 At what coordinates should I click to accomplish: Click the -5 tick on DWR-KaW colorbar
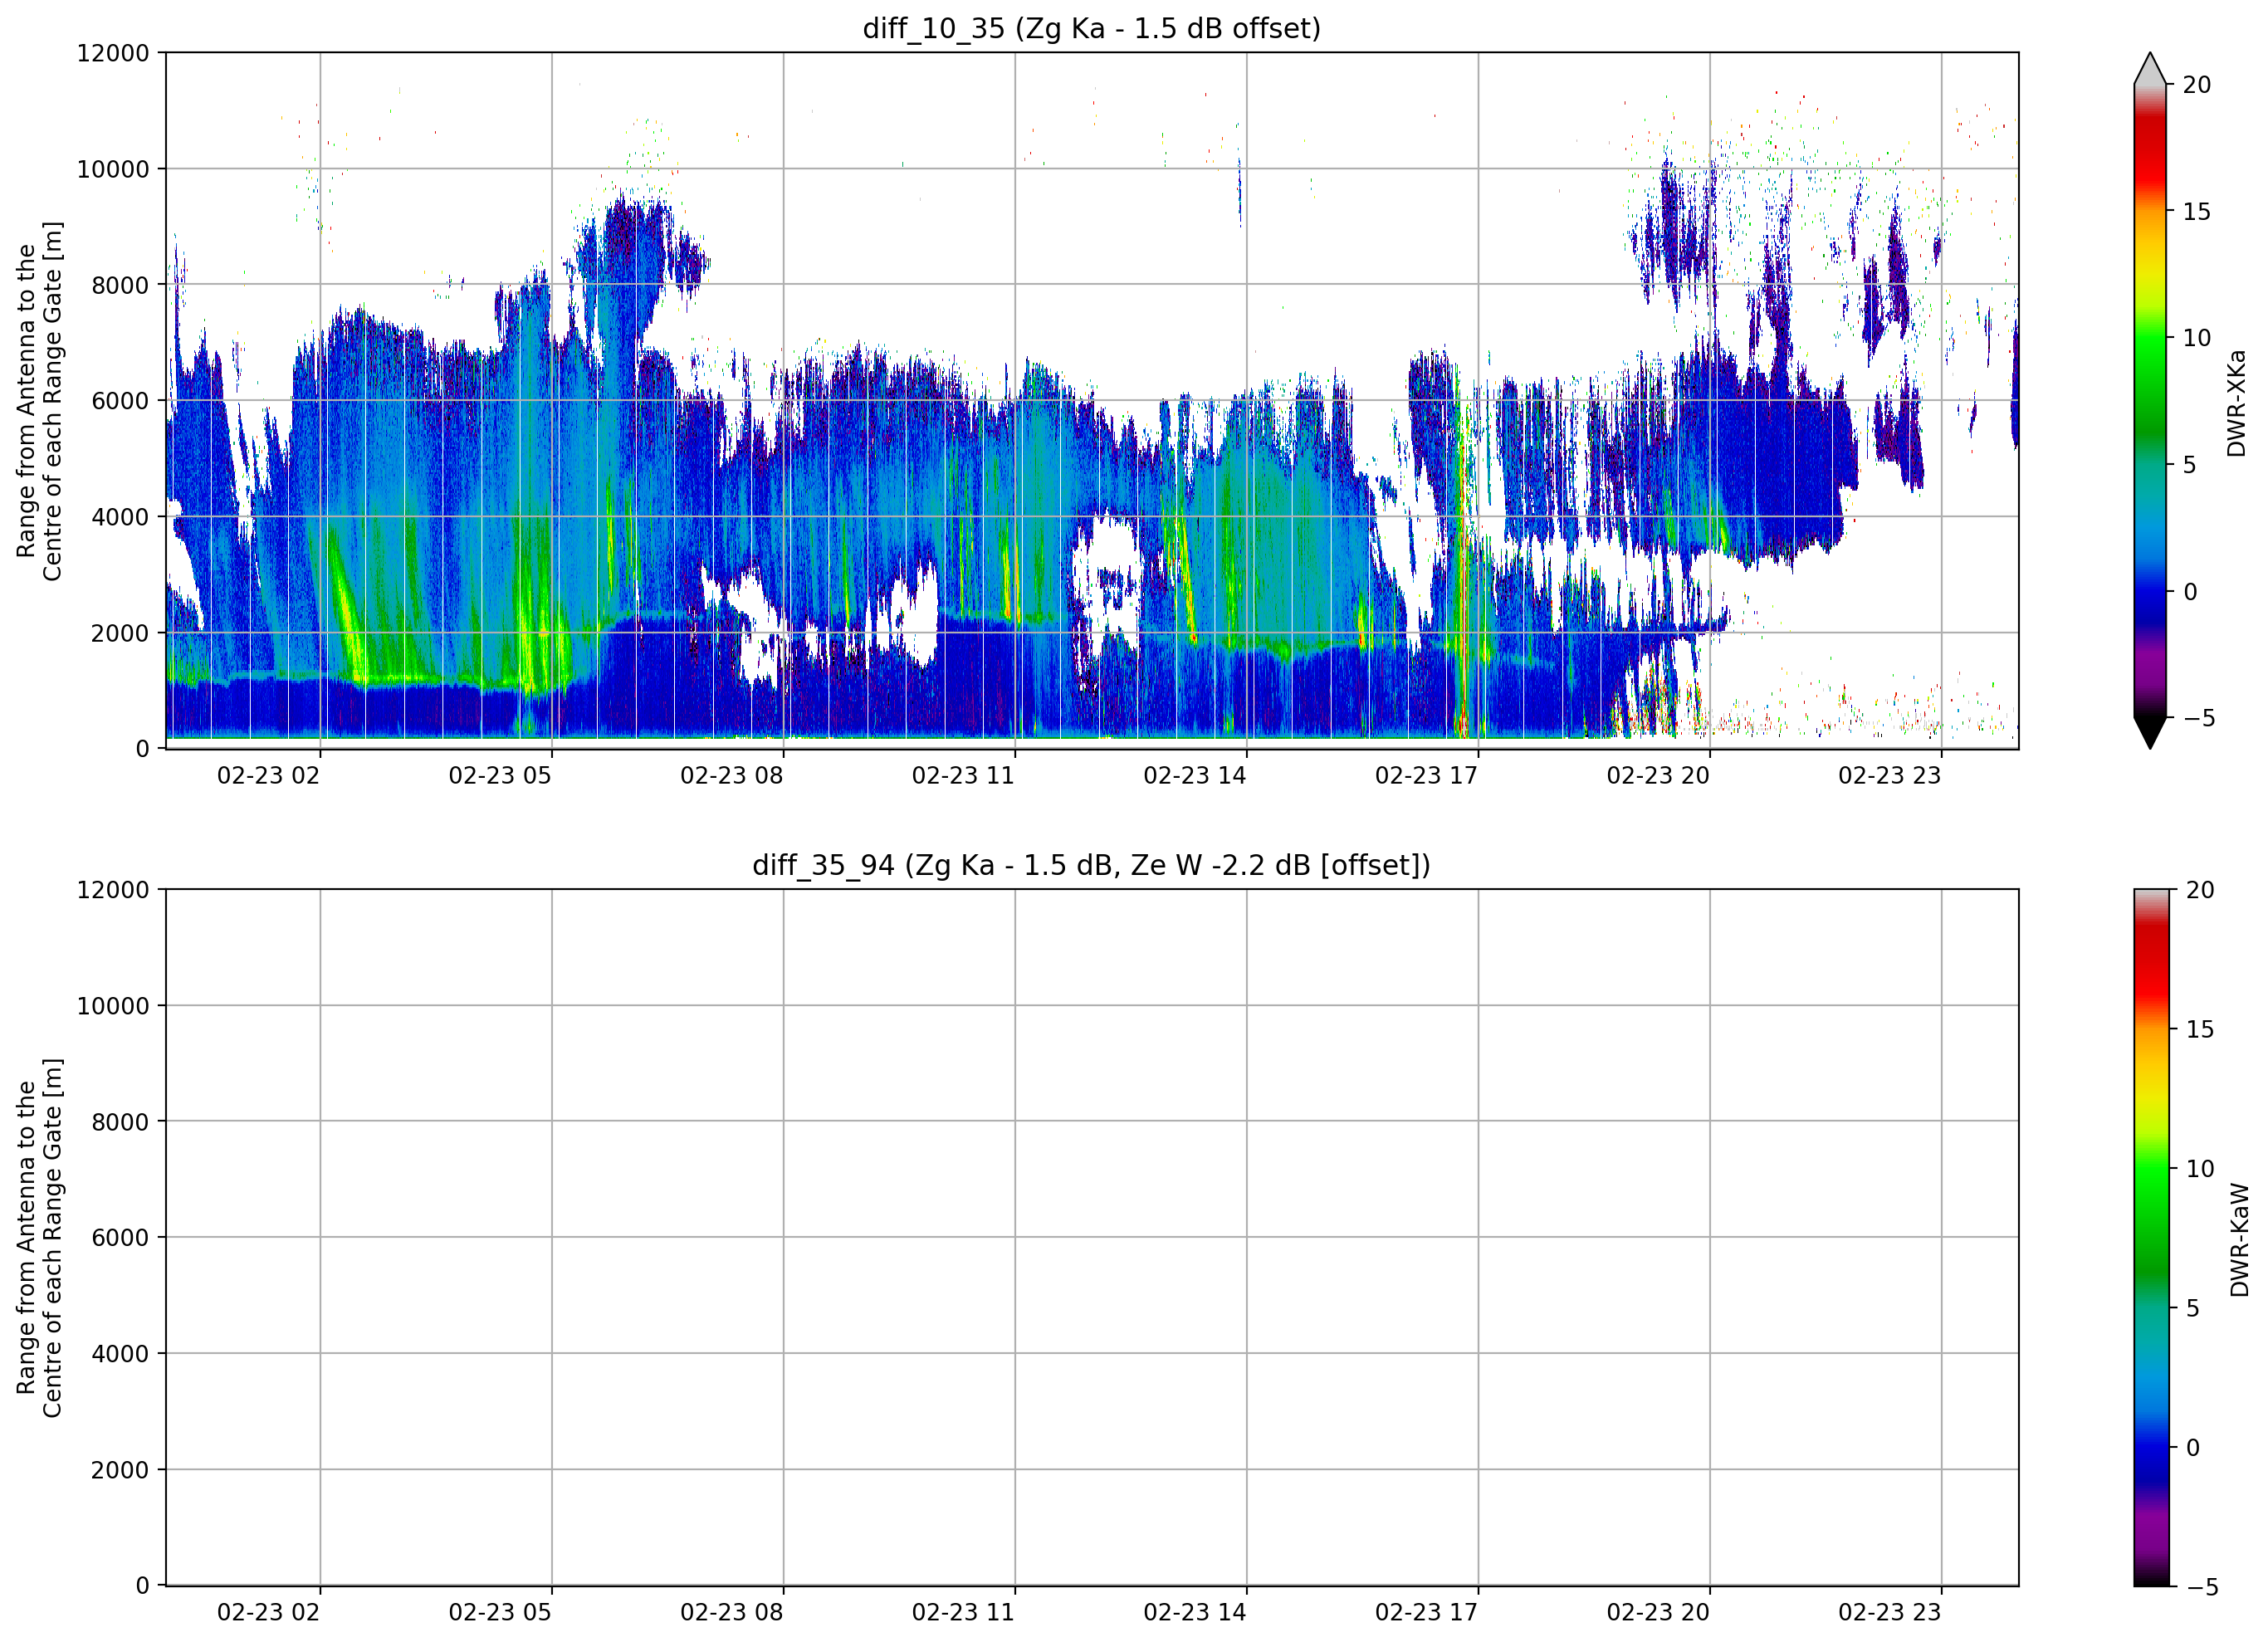click(2201, 1587)
